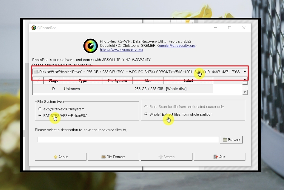Click the About button
Image resolution: width=284 pixels, height=190 pixels.
click(x=60, y=157)
